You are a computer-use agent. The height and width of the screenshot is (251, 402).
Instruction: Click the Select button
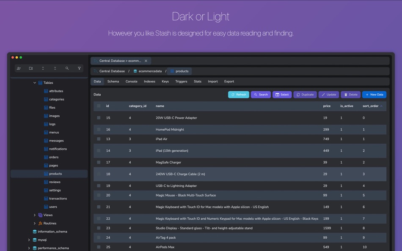point(282,95)
